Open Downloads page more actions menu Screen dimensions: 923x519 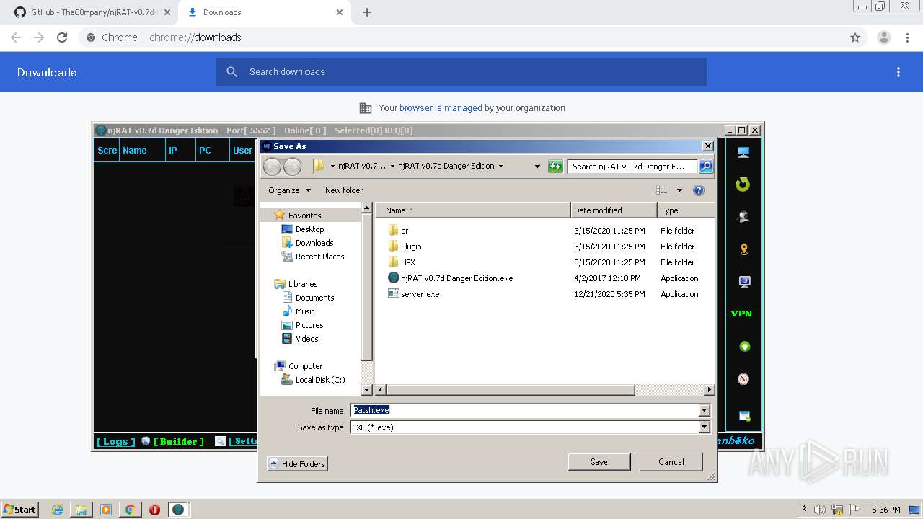coord(898,72)
